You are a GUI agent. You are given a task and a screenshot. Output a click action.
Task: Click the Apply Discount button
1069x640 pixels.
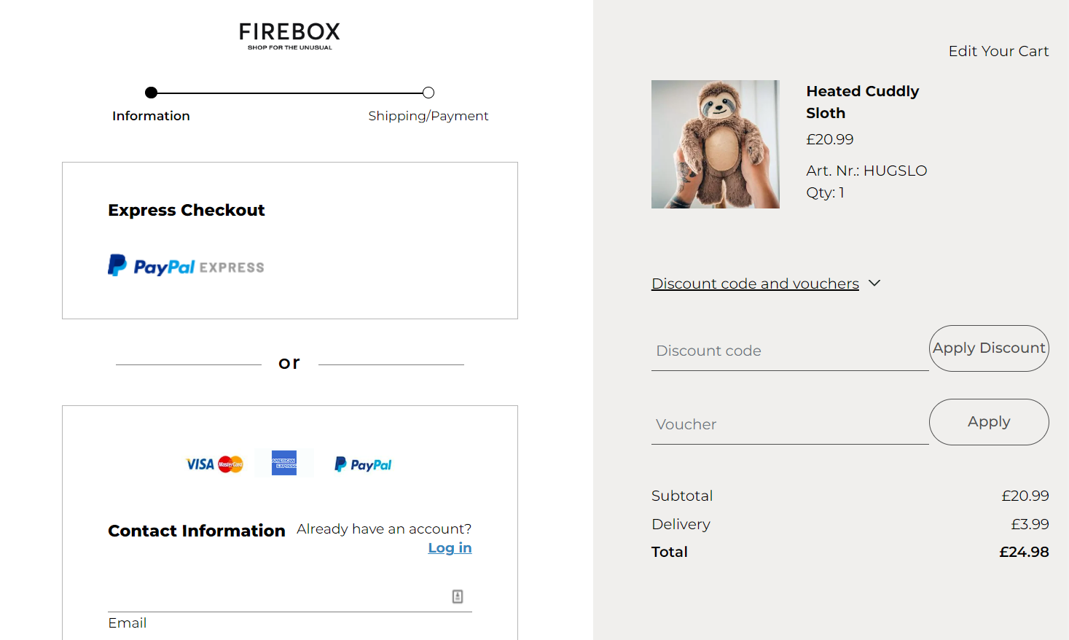pos(989,348)
